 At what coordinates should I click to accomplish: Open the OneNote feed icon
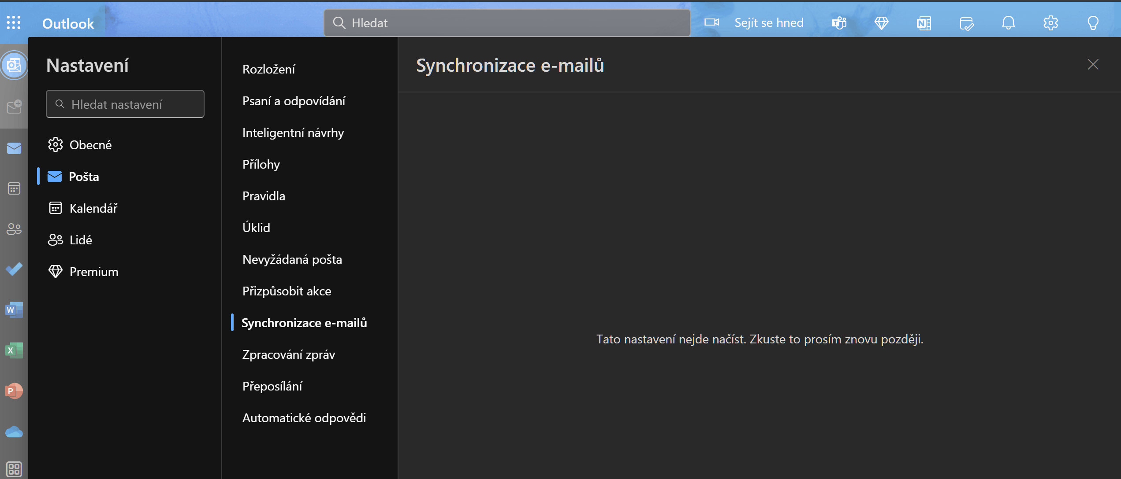(924, 23)
